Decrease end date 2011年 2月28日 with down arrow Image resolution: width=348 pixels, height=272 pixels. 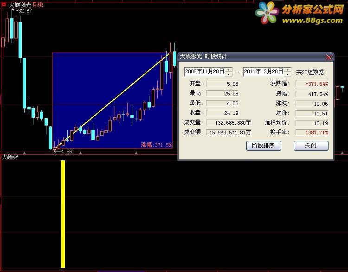pyautogui.click(x=287, y=74)
